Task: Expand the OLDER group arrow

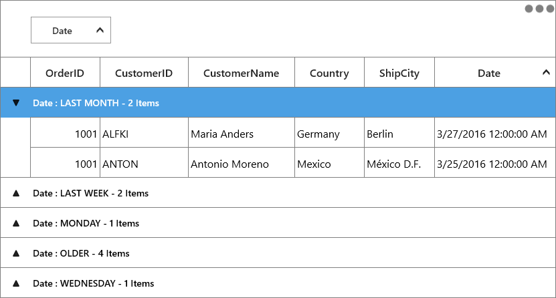Action: click(x=15, y=253)
